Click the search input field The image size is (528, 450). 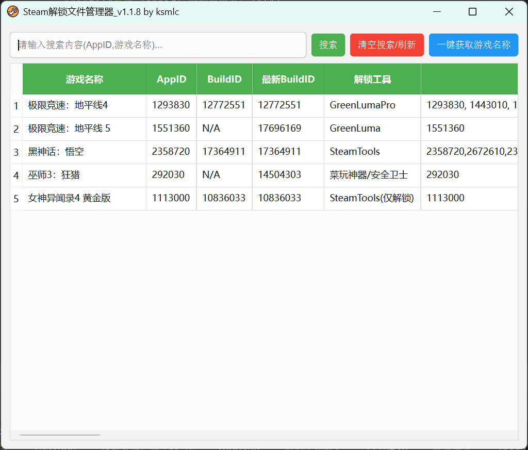(x=158, y=45)
